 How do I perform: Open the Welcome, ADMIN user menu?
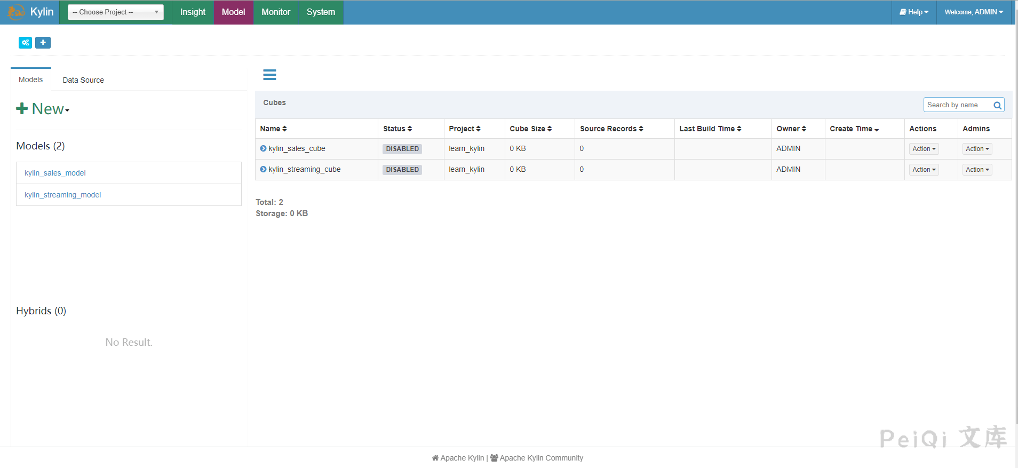pos(973,12)
